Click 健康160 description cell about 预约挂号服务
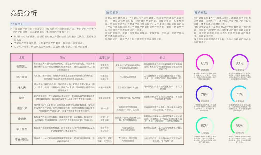The image size is (261, 155). [64, 108]
